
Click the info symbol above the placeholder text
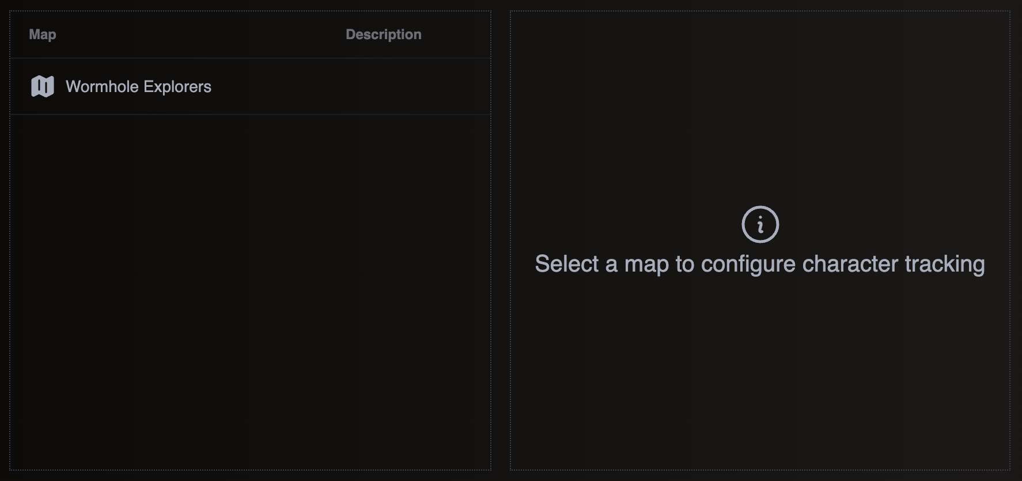click(x=760, y=225)
